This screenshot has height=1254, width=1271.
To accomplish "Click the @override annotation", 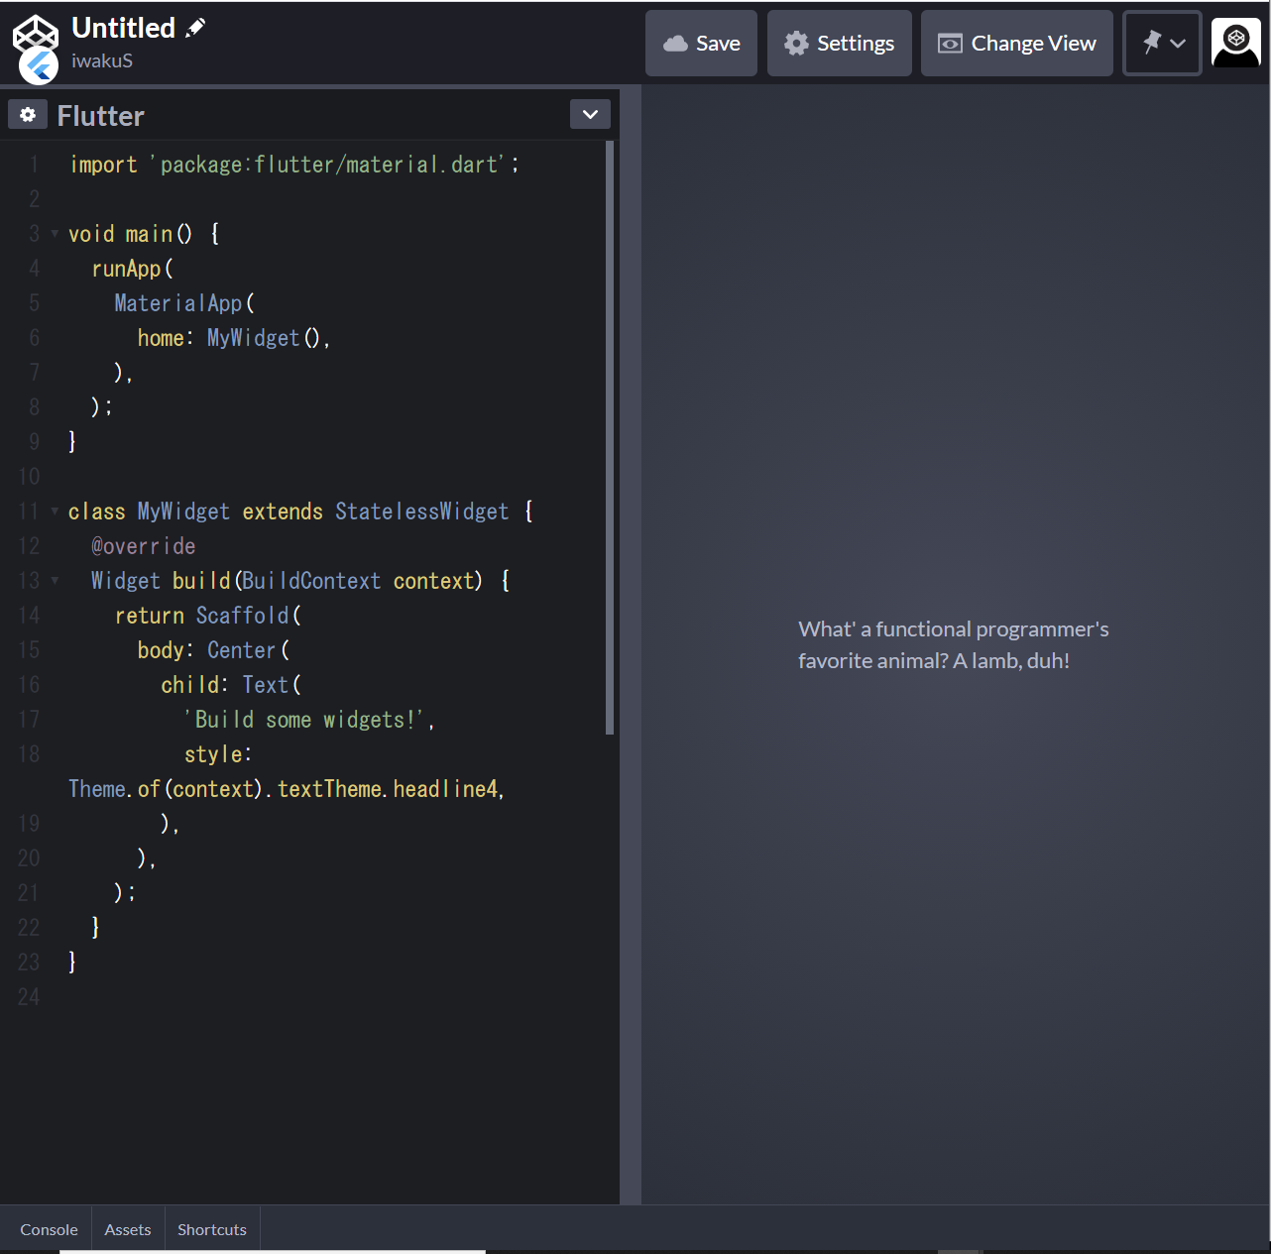I will (x=144, y=546).
